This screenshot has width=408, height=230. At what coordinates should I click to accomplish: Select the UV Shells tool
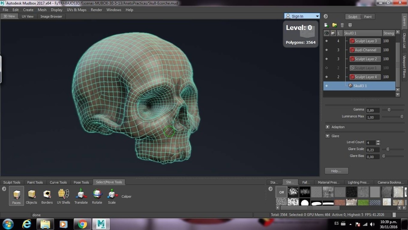coord(63,196)
